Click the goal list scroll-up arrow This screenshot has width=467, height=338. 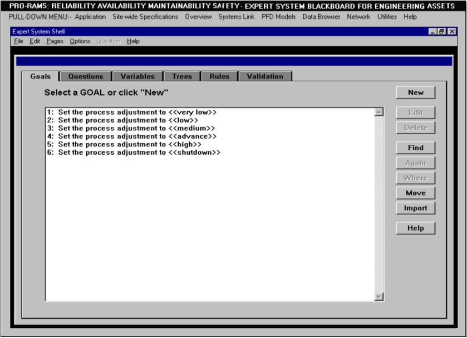[379, 112]
